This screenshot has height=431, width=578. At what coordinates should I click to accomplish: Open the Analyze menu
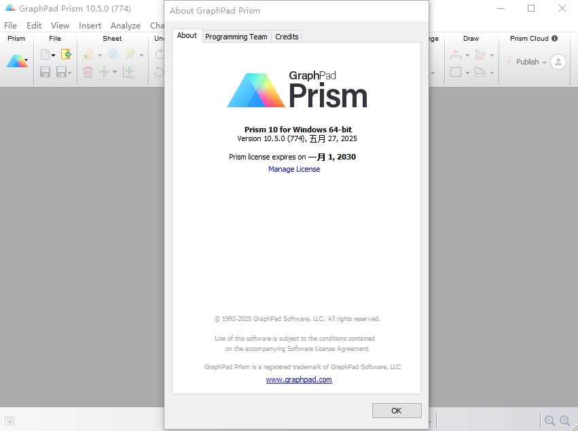coord(126,25)
